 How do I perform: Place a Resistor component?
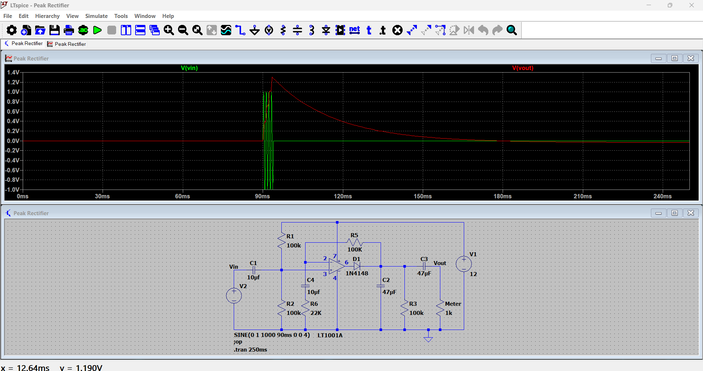(x=283, y=30)
